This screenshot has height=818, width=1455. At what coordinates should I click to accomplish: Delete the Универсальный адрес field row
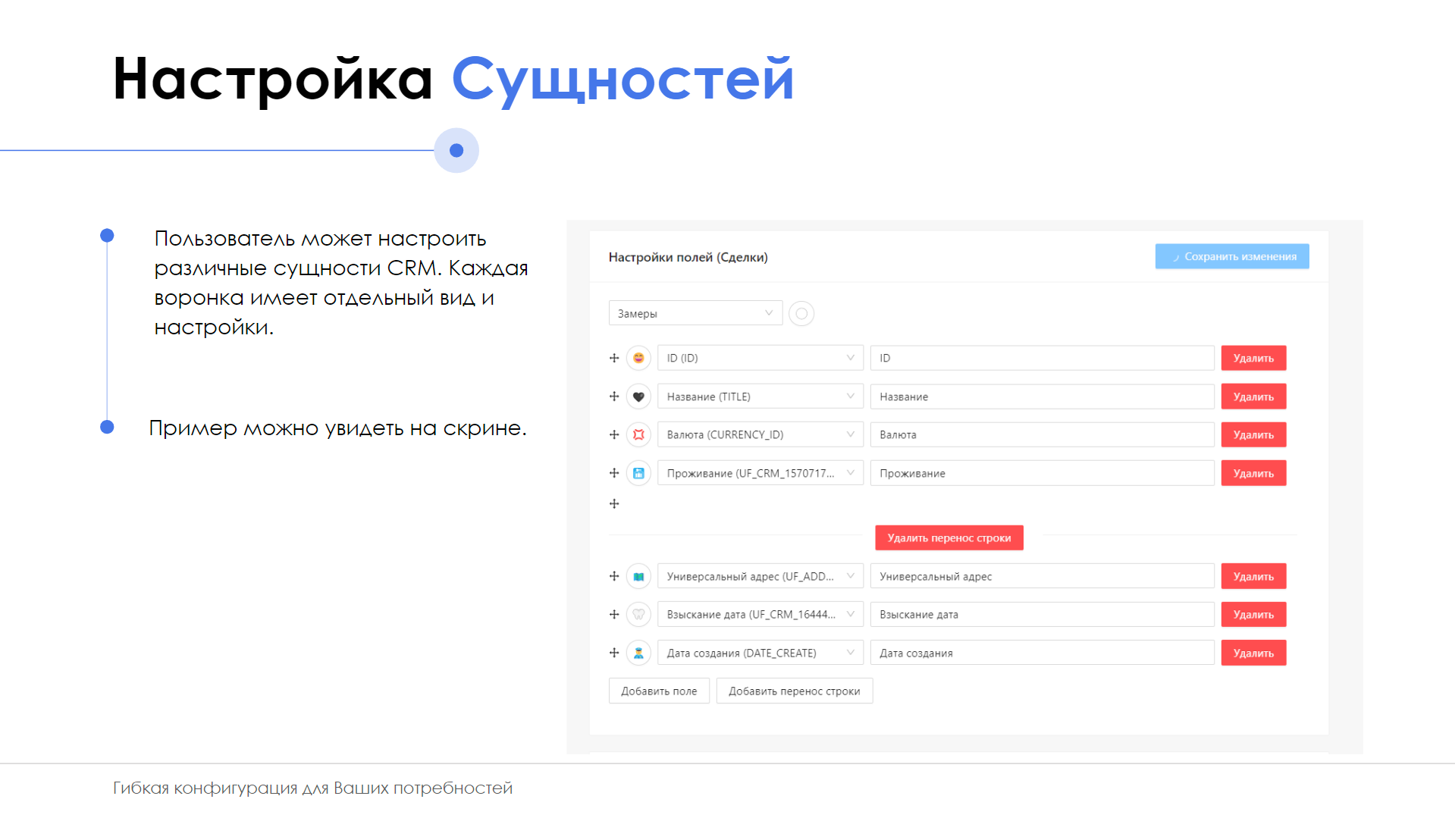tap(1253, 576)
